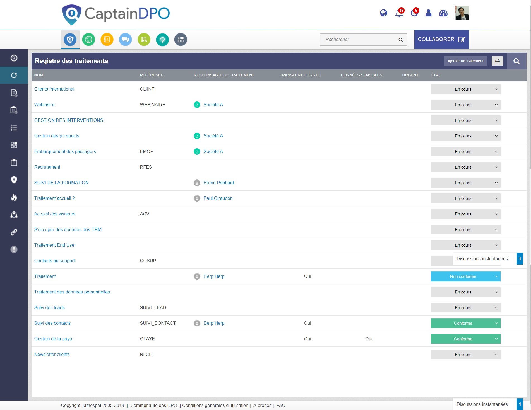The height and width of the screenshot is (410, 531).
Task: Open État dropdown for GESTION DES INTERVENTIONS
Action: (465, 120)
